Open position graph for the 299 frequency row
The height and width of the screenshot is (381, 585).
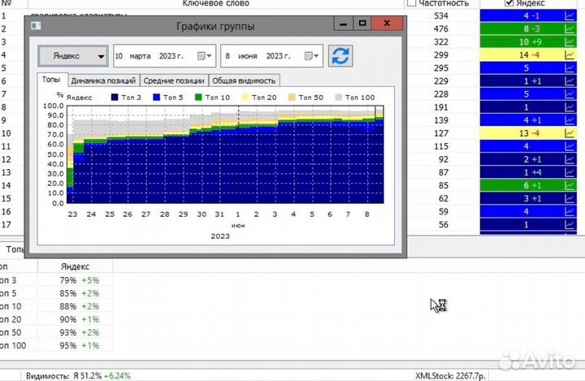[570, 54]
